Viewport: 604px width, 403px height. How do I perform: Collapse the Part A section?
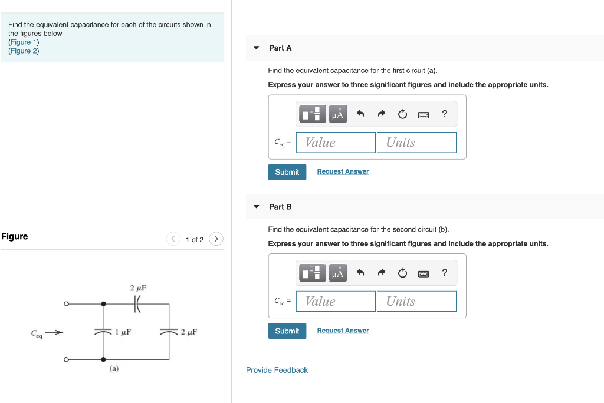(x=255, y=48)
